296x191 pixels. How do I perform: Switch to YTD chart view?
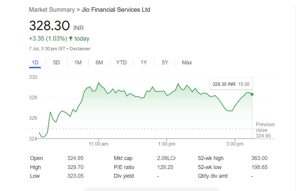121,63
